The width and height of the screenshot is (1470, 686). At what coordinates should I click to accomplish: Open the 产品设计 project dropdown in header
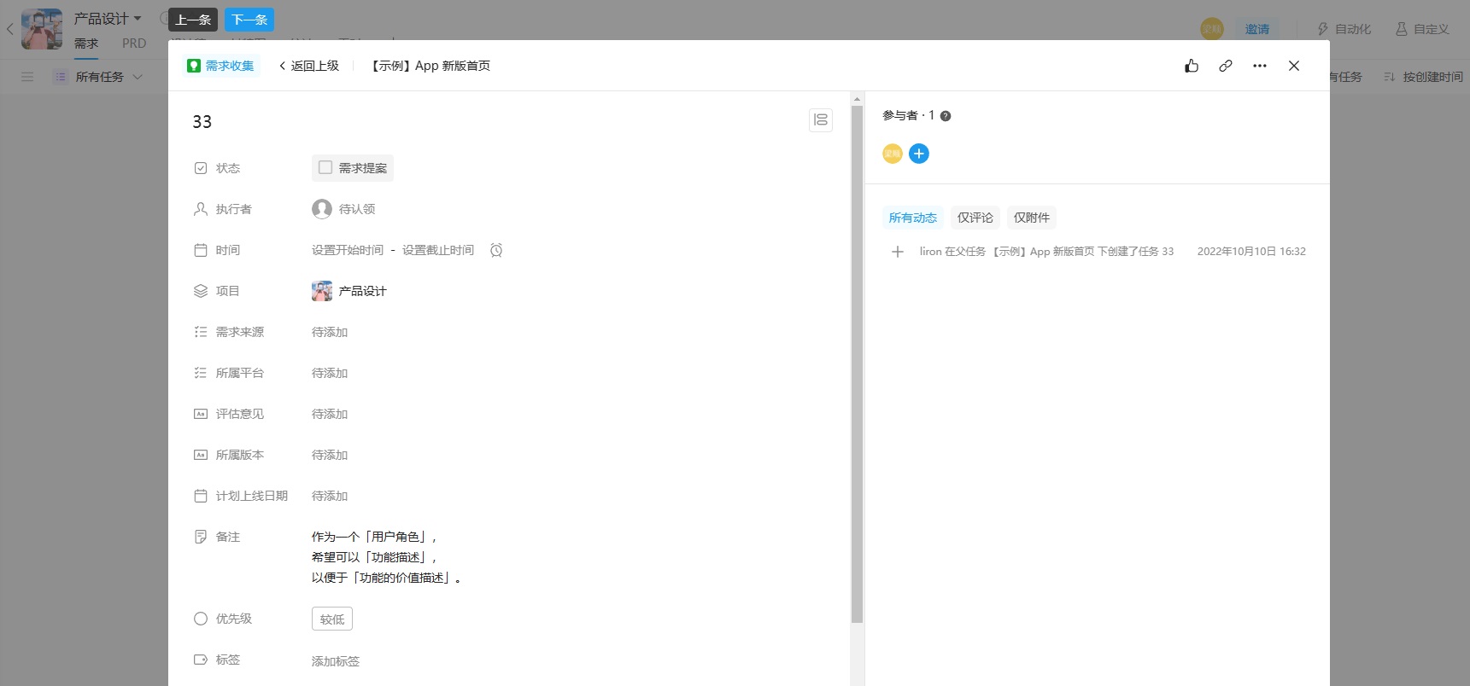pos(108,18)
